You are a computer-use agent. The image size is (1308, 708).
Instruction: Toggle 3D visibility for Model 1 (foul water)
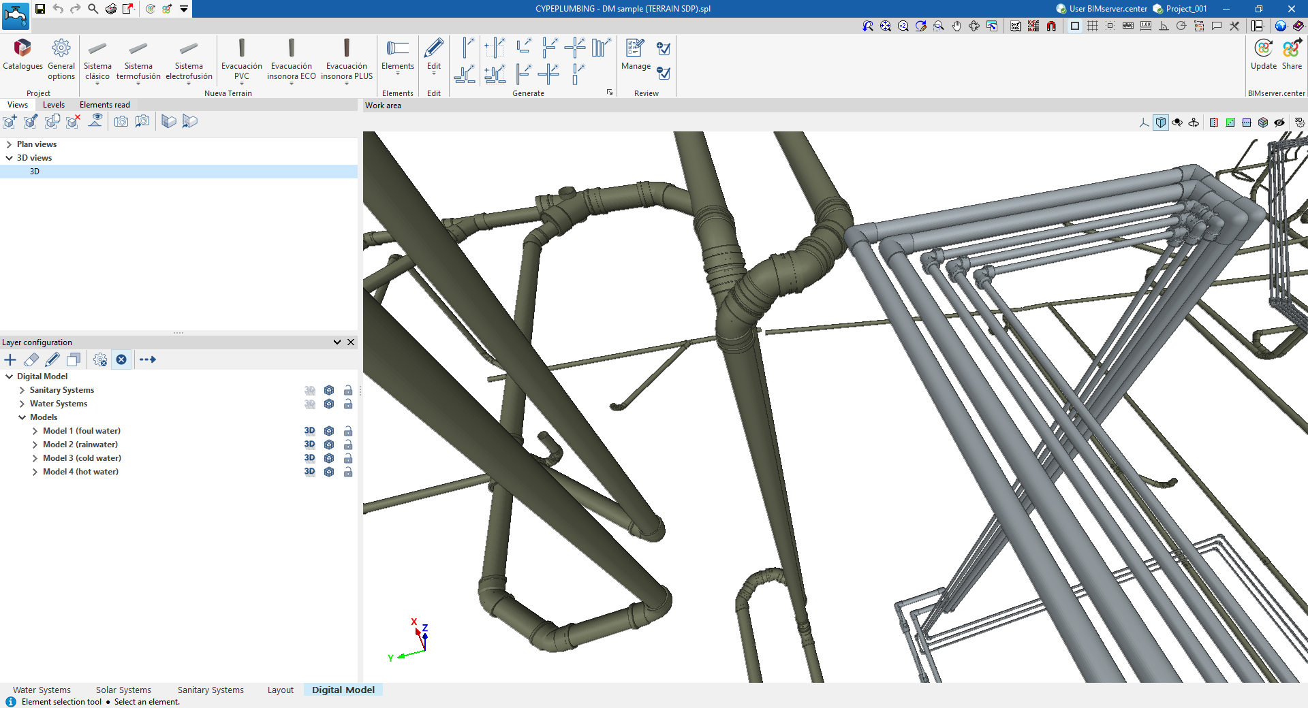tap(309, 431)
